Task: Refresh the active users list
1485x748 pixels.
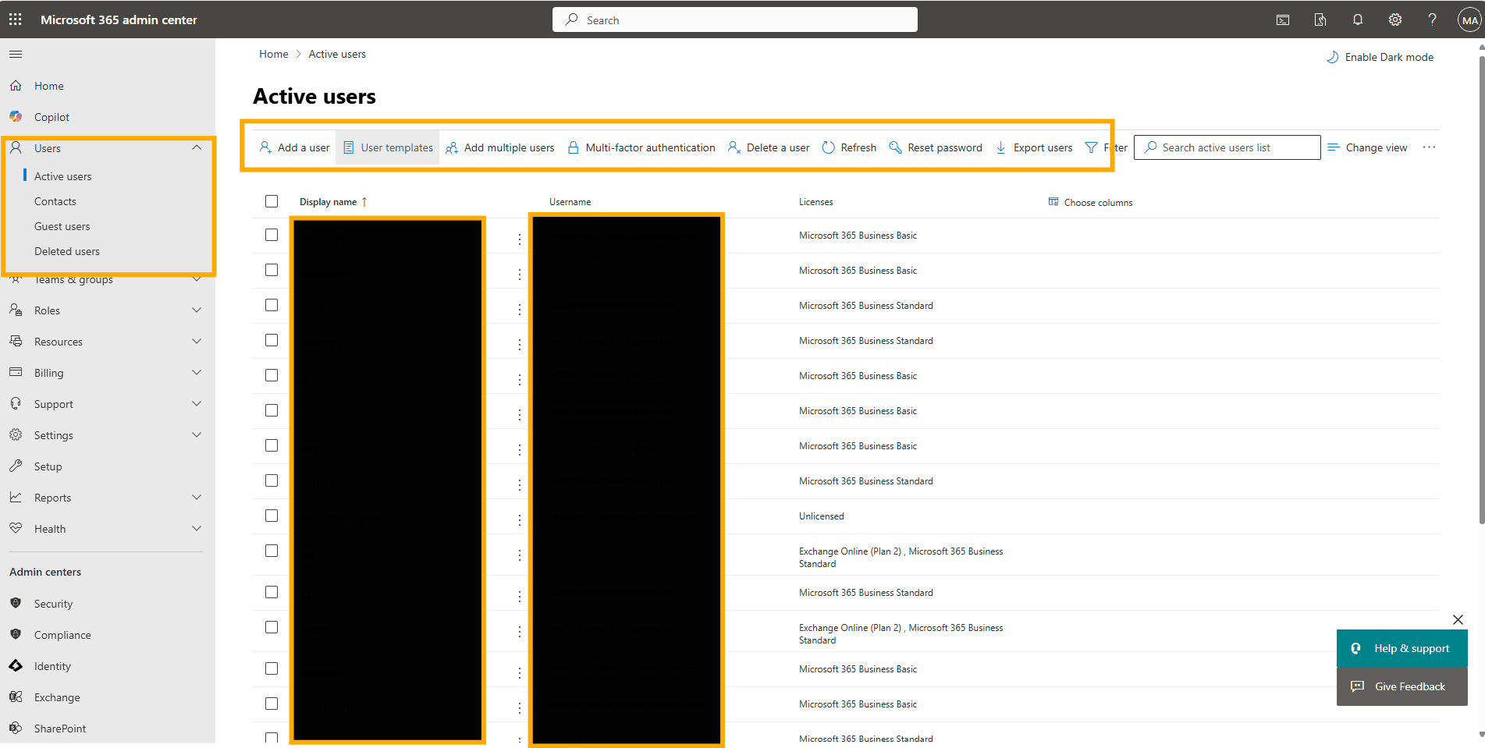Action: 849,147
